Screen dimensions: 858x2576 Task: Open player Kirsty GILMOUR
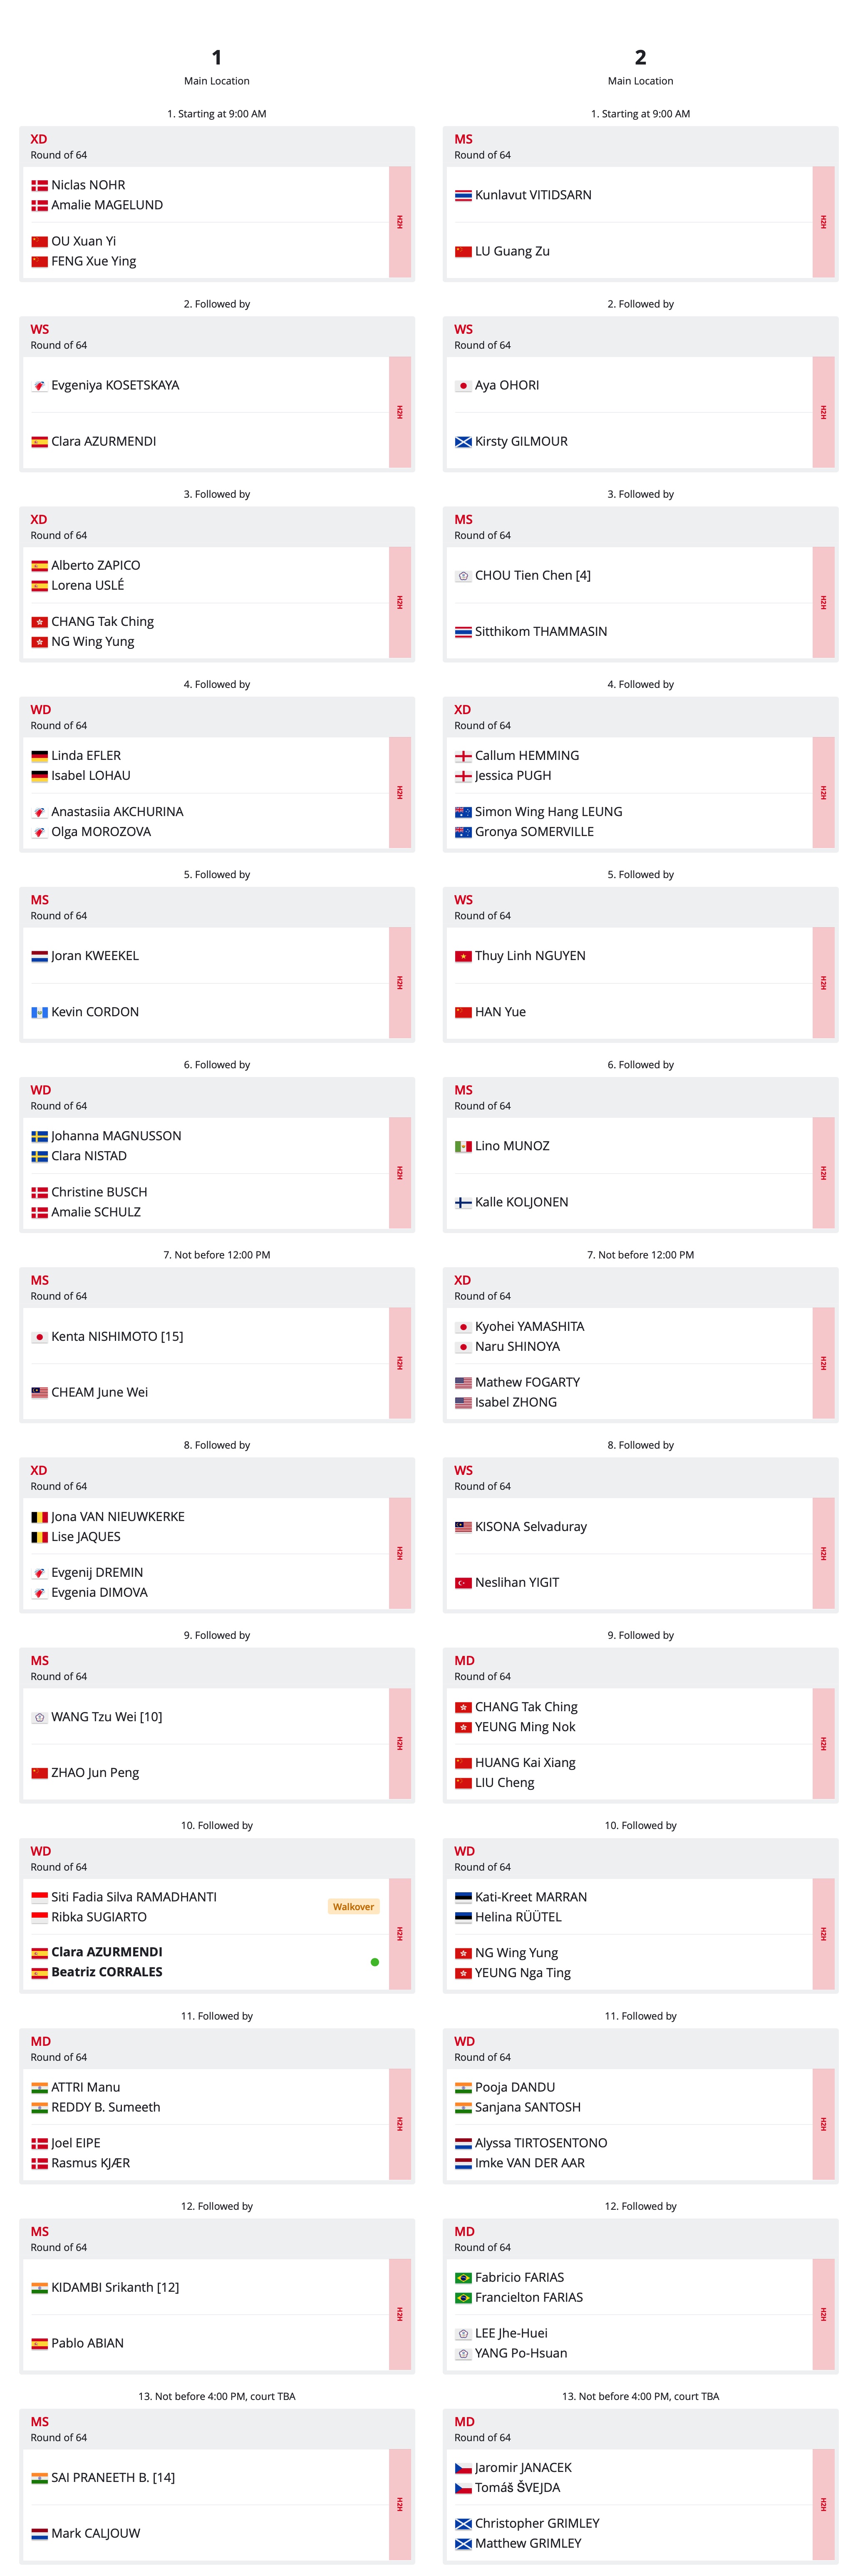[x=521, y=441]
